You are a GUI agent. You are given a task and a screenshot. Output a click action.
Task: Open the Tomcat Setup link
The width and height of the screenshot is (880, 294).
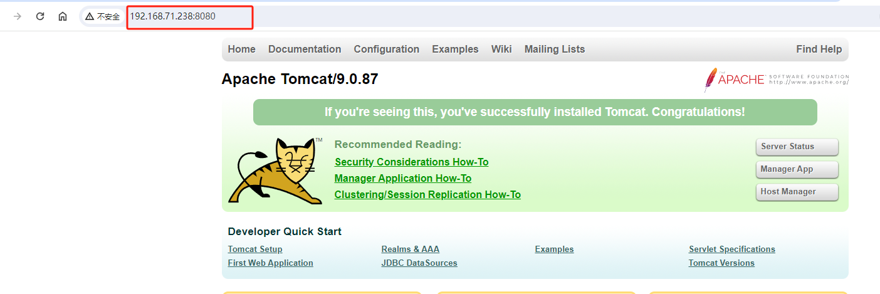click(255, 249)
